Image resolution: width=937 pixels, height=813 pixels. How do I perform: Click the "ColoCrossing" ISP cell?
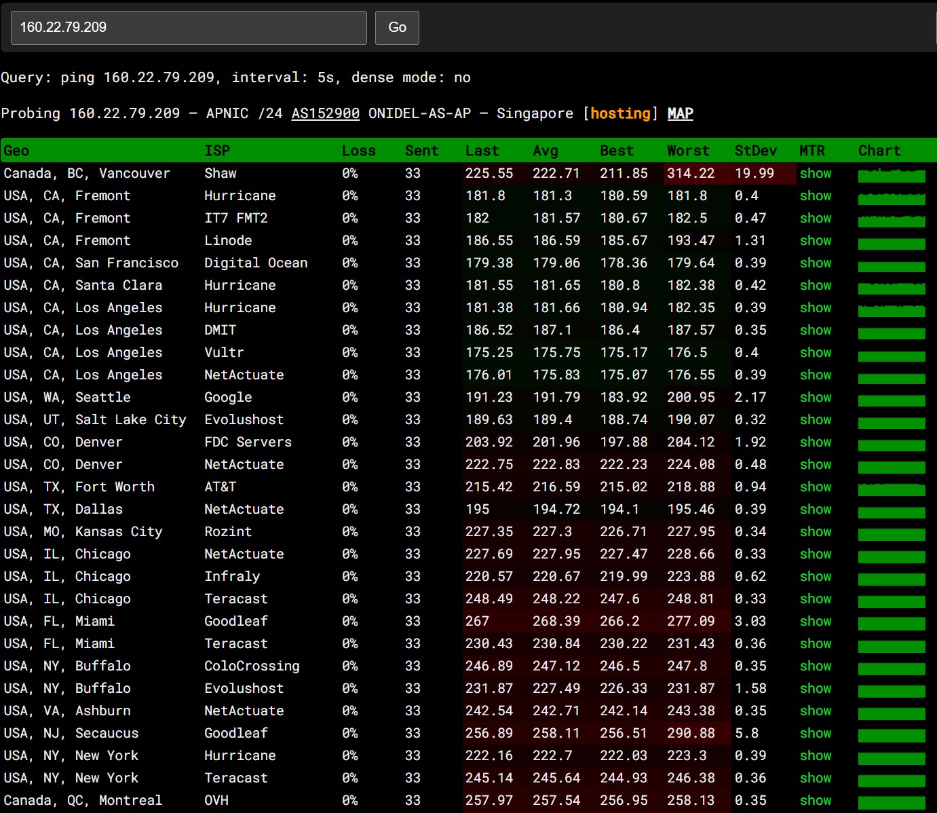(252, 666)
